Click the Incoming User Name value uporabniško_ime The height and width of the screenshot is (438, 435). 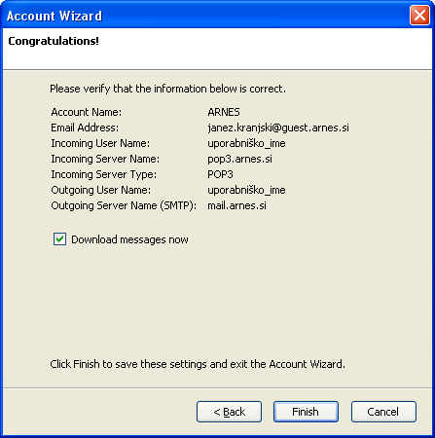[x=246, y=143]
